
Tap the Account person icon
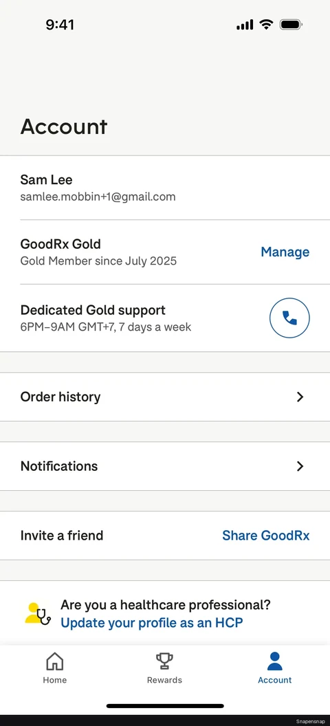[274, 661]
